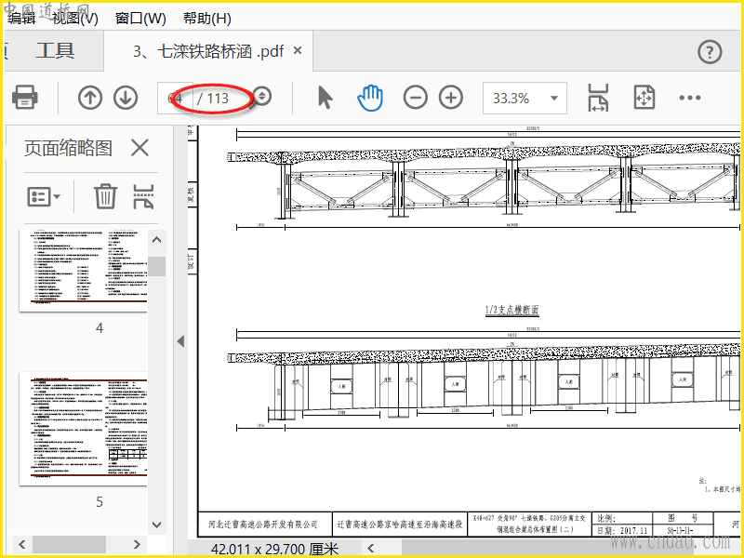Click the fit width scrolling mode icon
Screen dimensions: 744x558
pos(598,98)
